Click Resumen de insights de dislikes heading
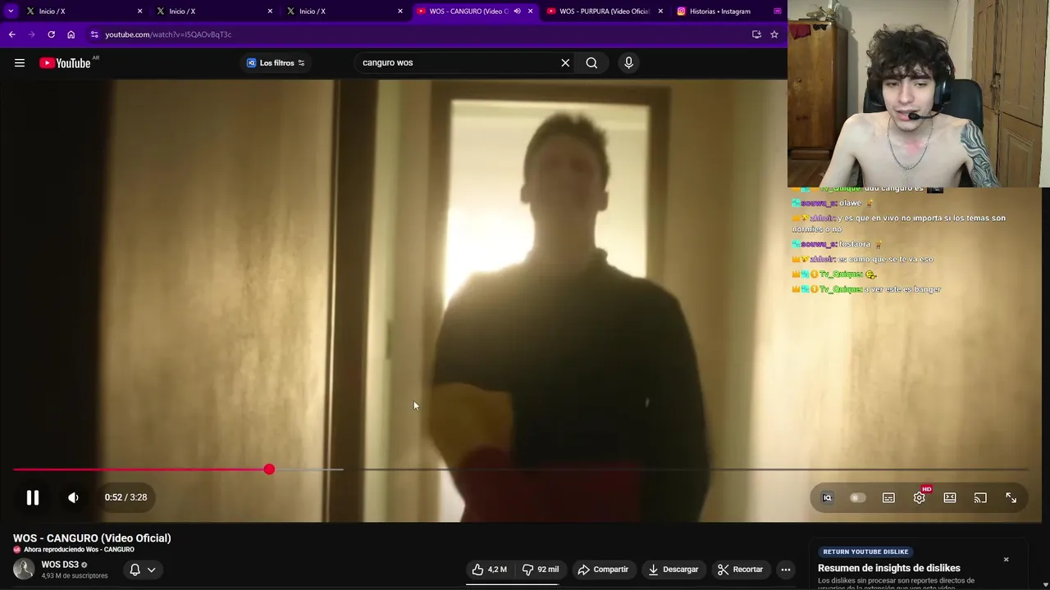 point(889,568)
